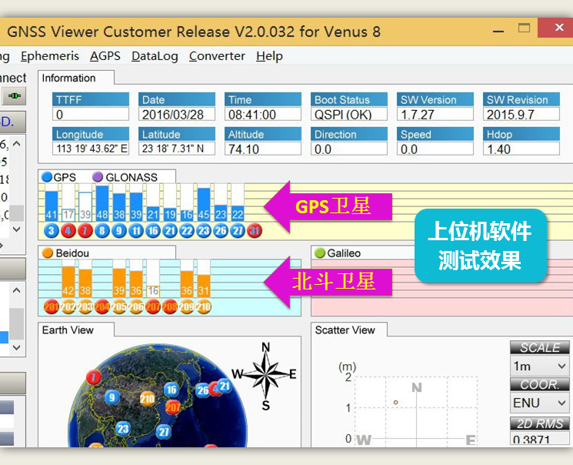Screen dimensions: 573x465
Task: Click the Longitude value field
Action: click(91, 149)
